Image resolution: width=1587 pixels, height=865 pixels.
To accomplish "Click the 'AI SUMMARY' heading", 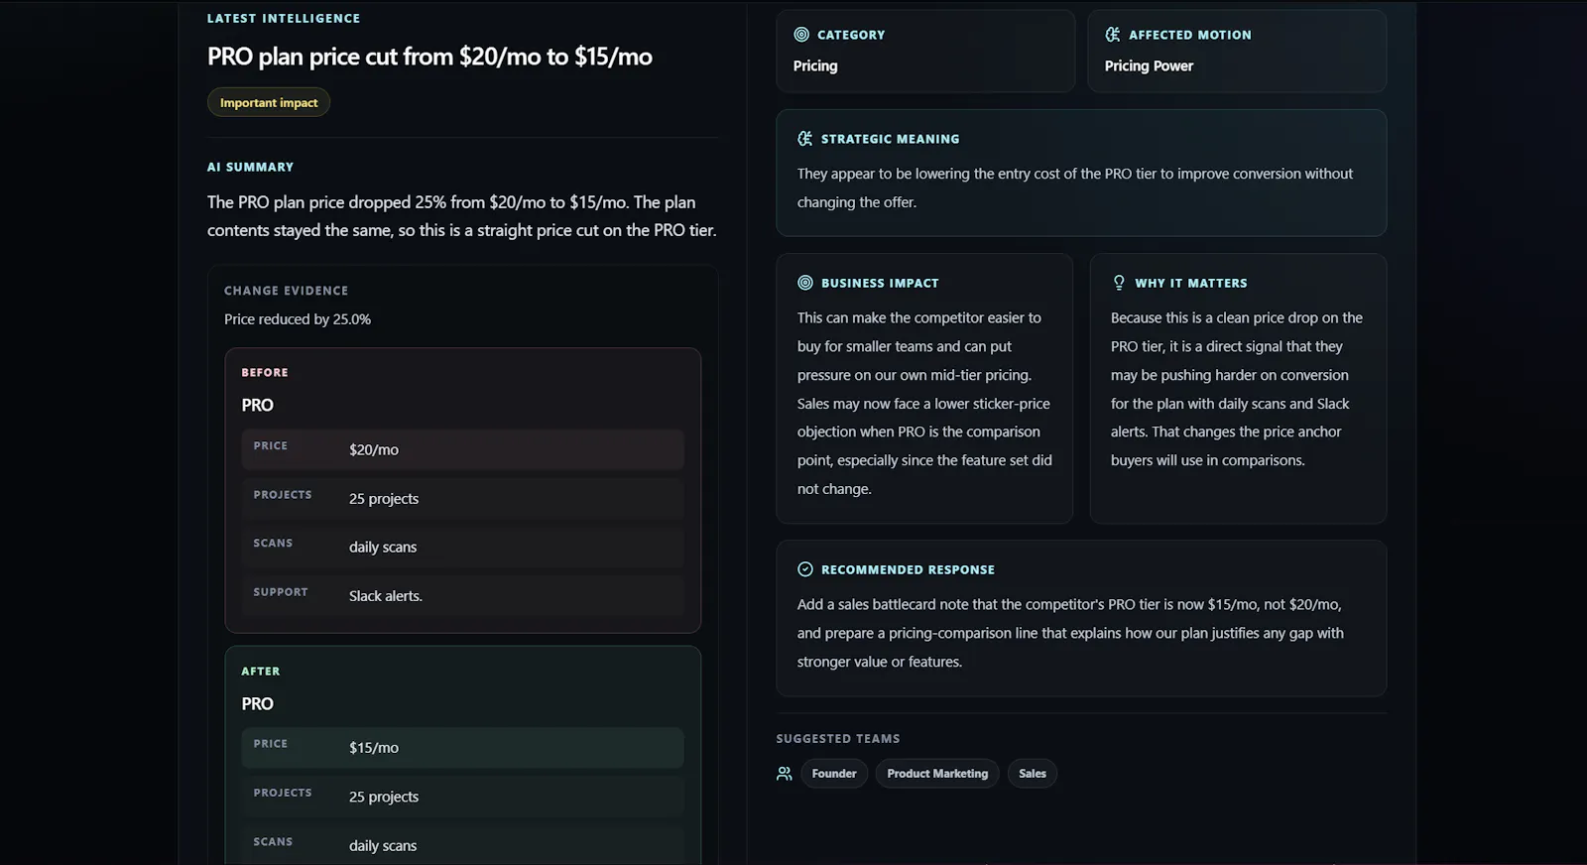I will point(250,168).
